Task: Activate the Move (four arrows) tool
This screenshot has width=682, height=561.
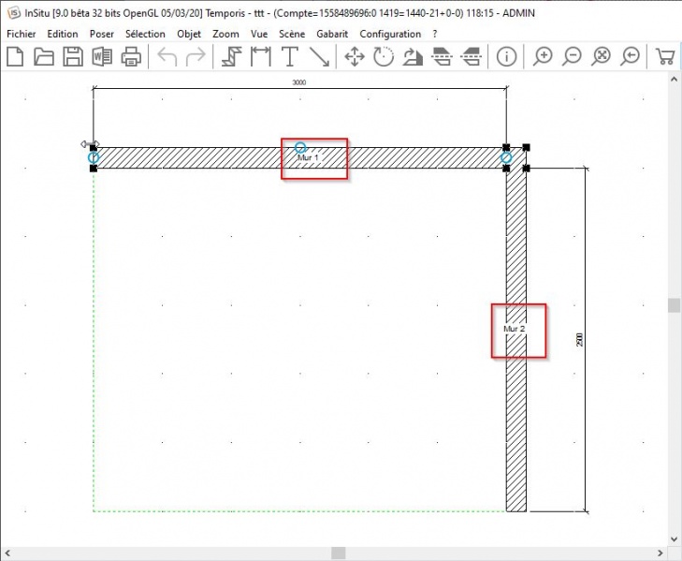Action: [x=355, y=57]
